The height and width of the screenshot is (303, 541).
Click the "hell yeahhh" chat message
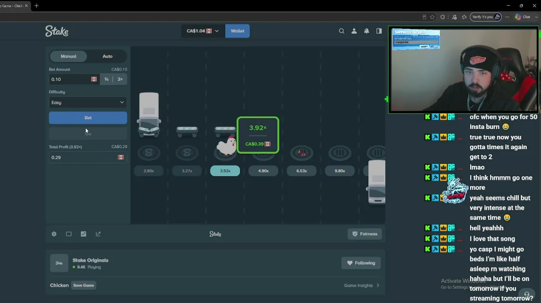487,228
